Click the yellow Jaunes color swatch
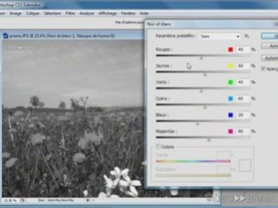 [x=231, y=66]
